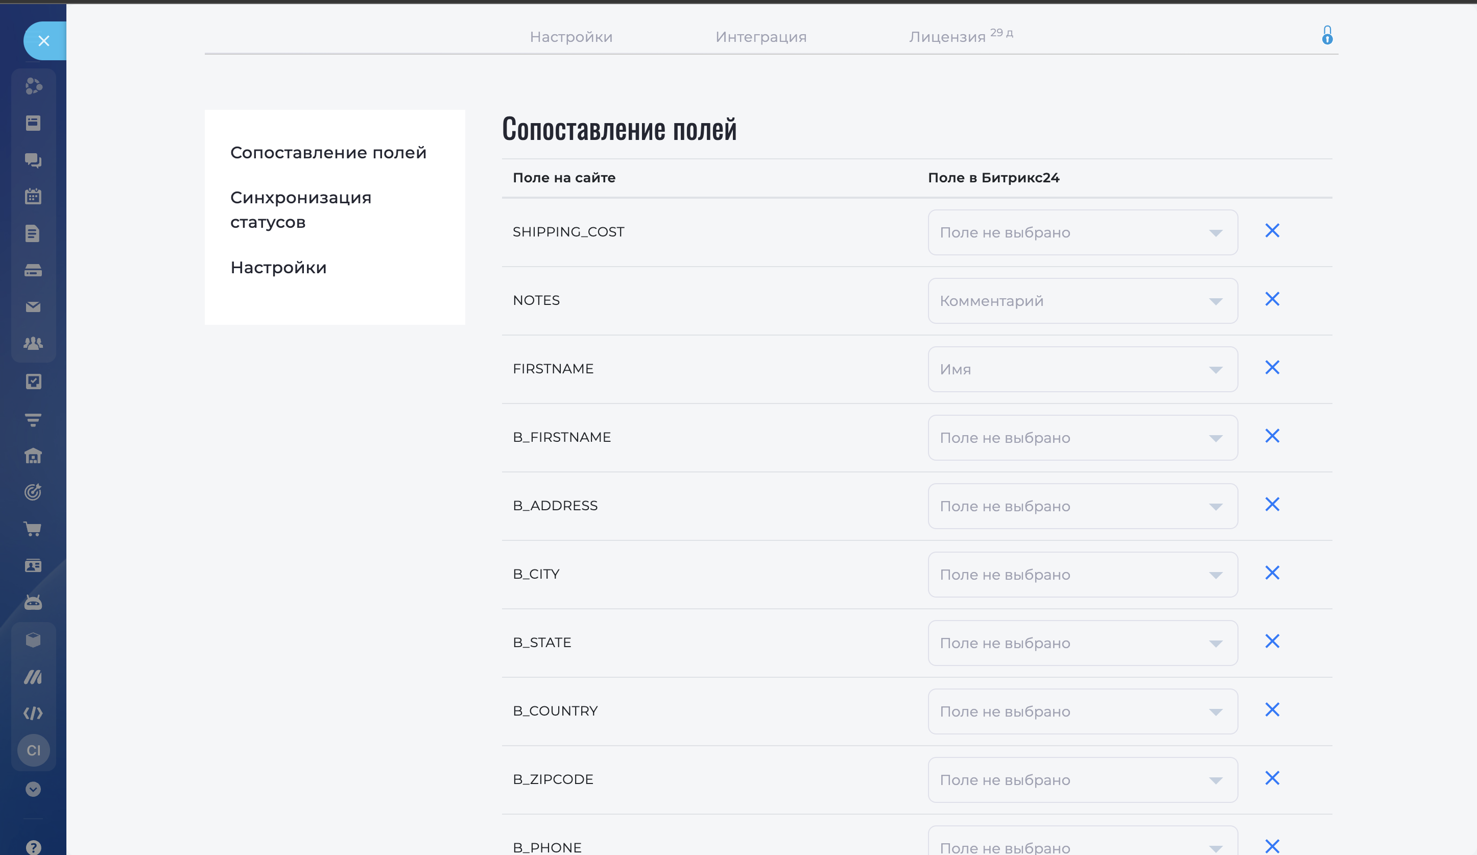Switch to the Интеграция tab
This screenshot has width=1477, height=855.
[x=761, y=37]
